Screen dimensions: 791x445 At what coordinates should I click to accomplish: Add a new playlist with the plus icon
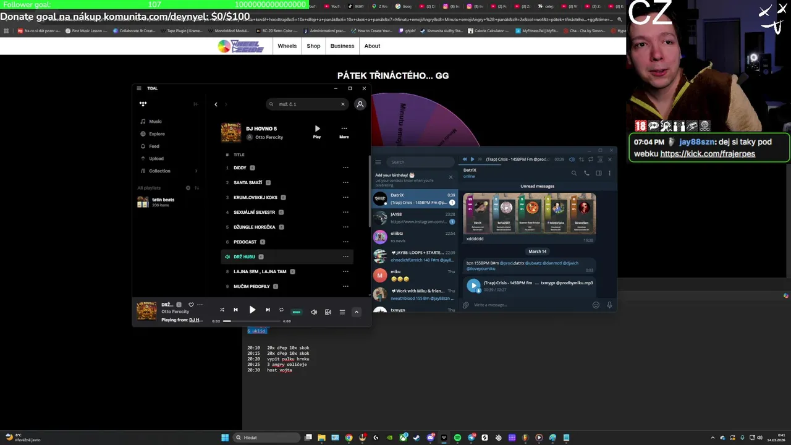point(188,188)
